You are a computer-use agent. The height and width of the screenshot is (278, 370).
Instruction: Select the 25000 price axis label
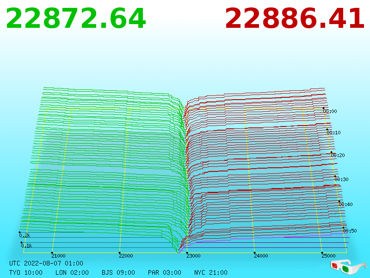(328, 256)
